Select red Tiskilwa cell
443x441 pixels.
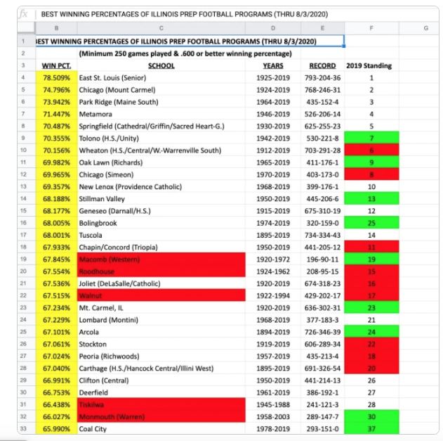(x=161, y=404)
